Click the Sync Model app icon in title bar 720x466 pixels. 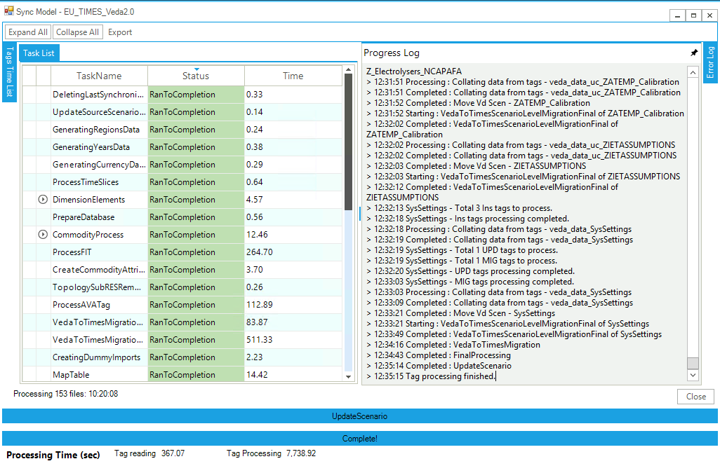[8, 11]
